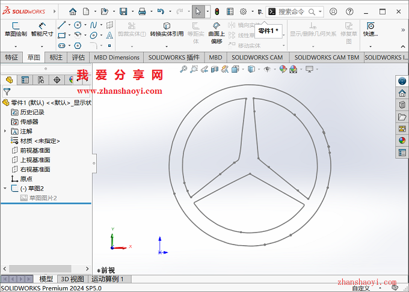This screenshot has width=409, height=292.
Task: Click the 转换实体引用 convert entities tool
Action: coord(167,29)
